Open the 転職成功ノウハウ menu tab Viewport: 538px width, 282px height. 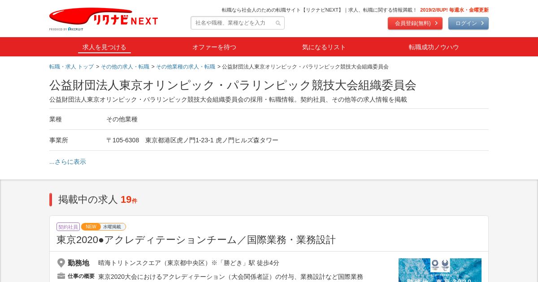point(434,47)
